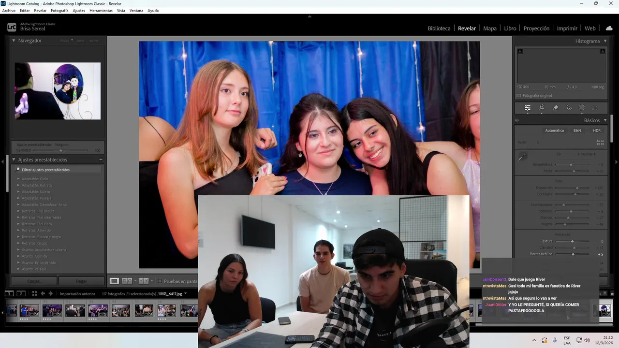This screenshot has height=348, width=619.
Task: Switch to the Y|Y before/after view
Action: pyautogui.click(x=143, y=281)
